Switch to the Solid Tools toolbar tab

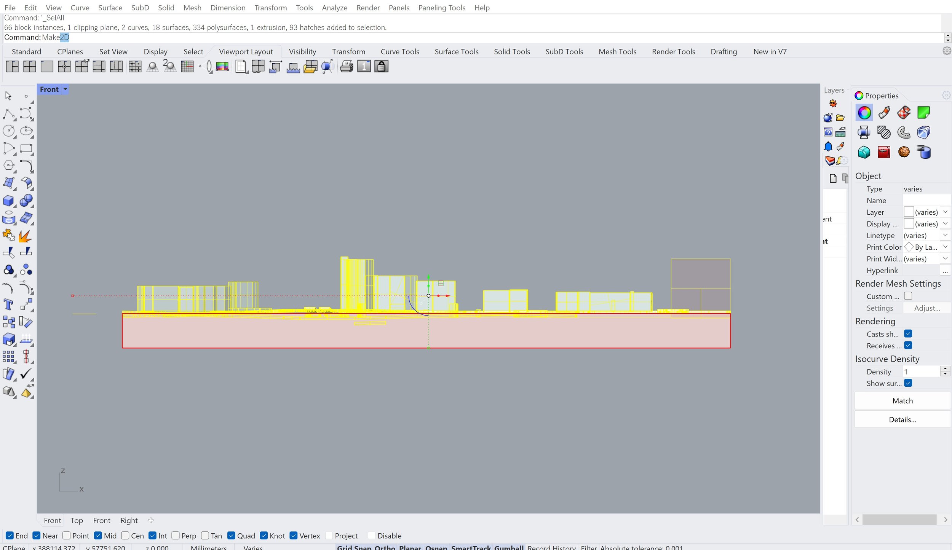point(512,51)
